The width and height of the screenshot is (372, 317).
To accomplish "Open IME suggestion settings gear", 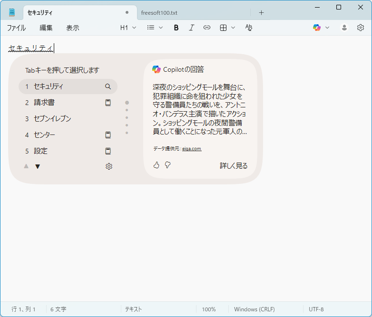I will click(108, 166).
